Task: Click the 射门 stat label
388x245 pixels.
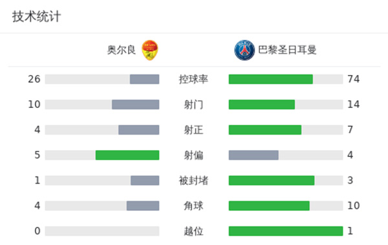Action: [193, 105]
